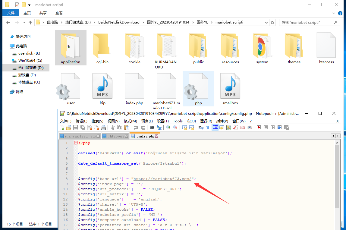Switch to the mix-manifest.json tab
This screenshot has height=230, width=346.
click(x=80, y=136)
